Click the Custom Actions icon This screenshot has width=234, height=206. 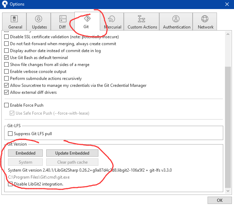click(x=141, y=19)
